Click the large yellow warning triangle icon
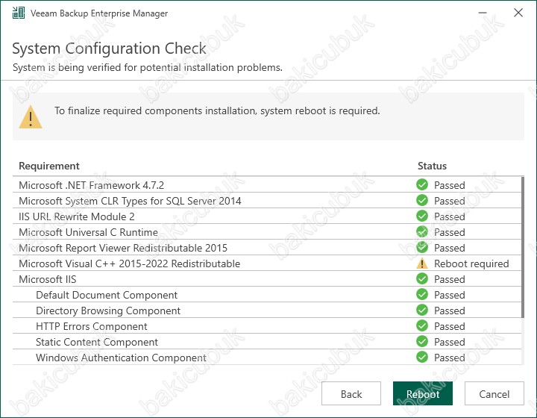 tap(31, 117)
